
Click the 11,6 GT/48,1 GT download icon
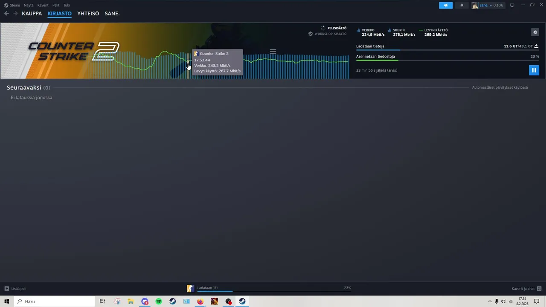click(536, 46)
